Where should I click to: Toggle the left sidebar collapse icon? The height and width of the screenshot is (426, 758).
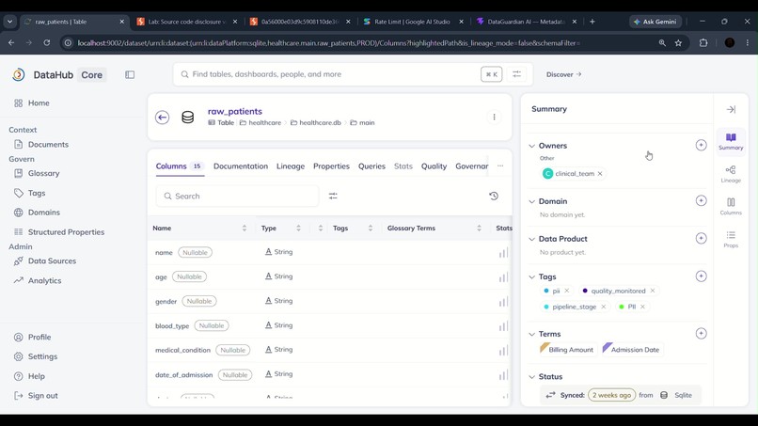point(130,74)
